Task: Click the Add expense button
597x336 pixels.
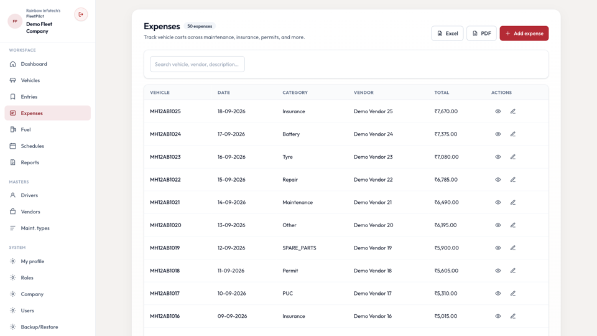Action: (524, 34)
